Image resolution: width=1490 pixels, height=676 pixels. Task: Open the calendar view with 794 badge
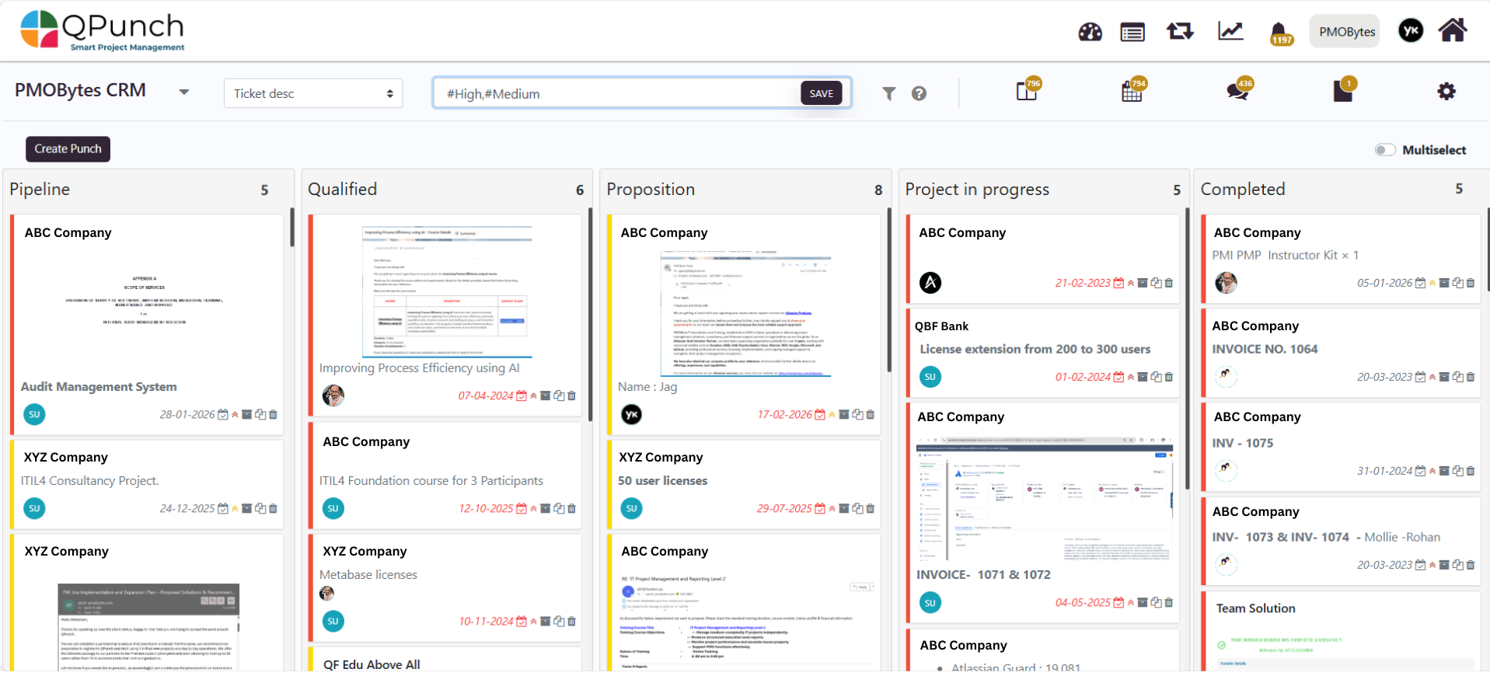tap(1132, 92)
